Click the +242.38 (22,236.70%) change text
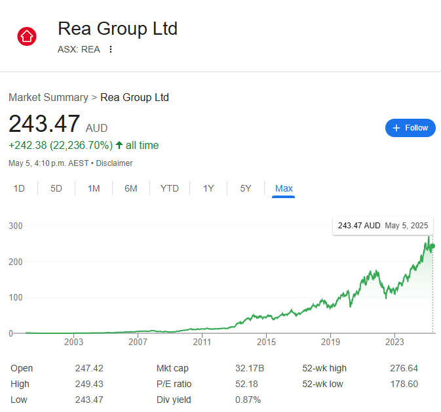The width and height of the screenshot is (441, 412). (x=61, y=145)
